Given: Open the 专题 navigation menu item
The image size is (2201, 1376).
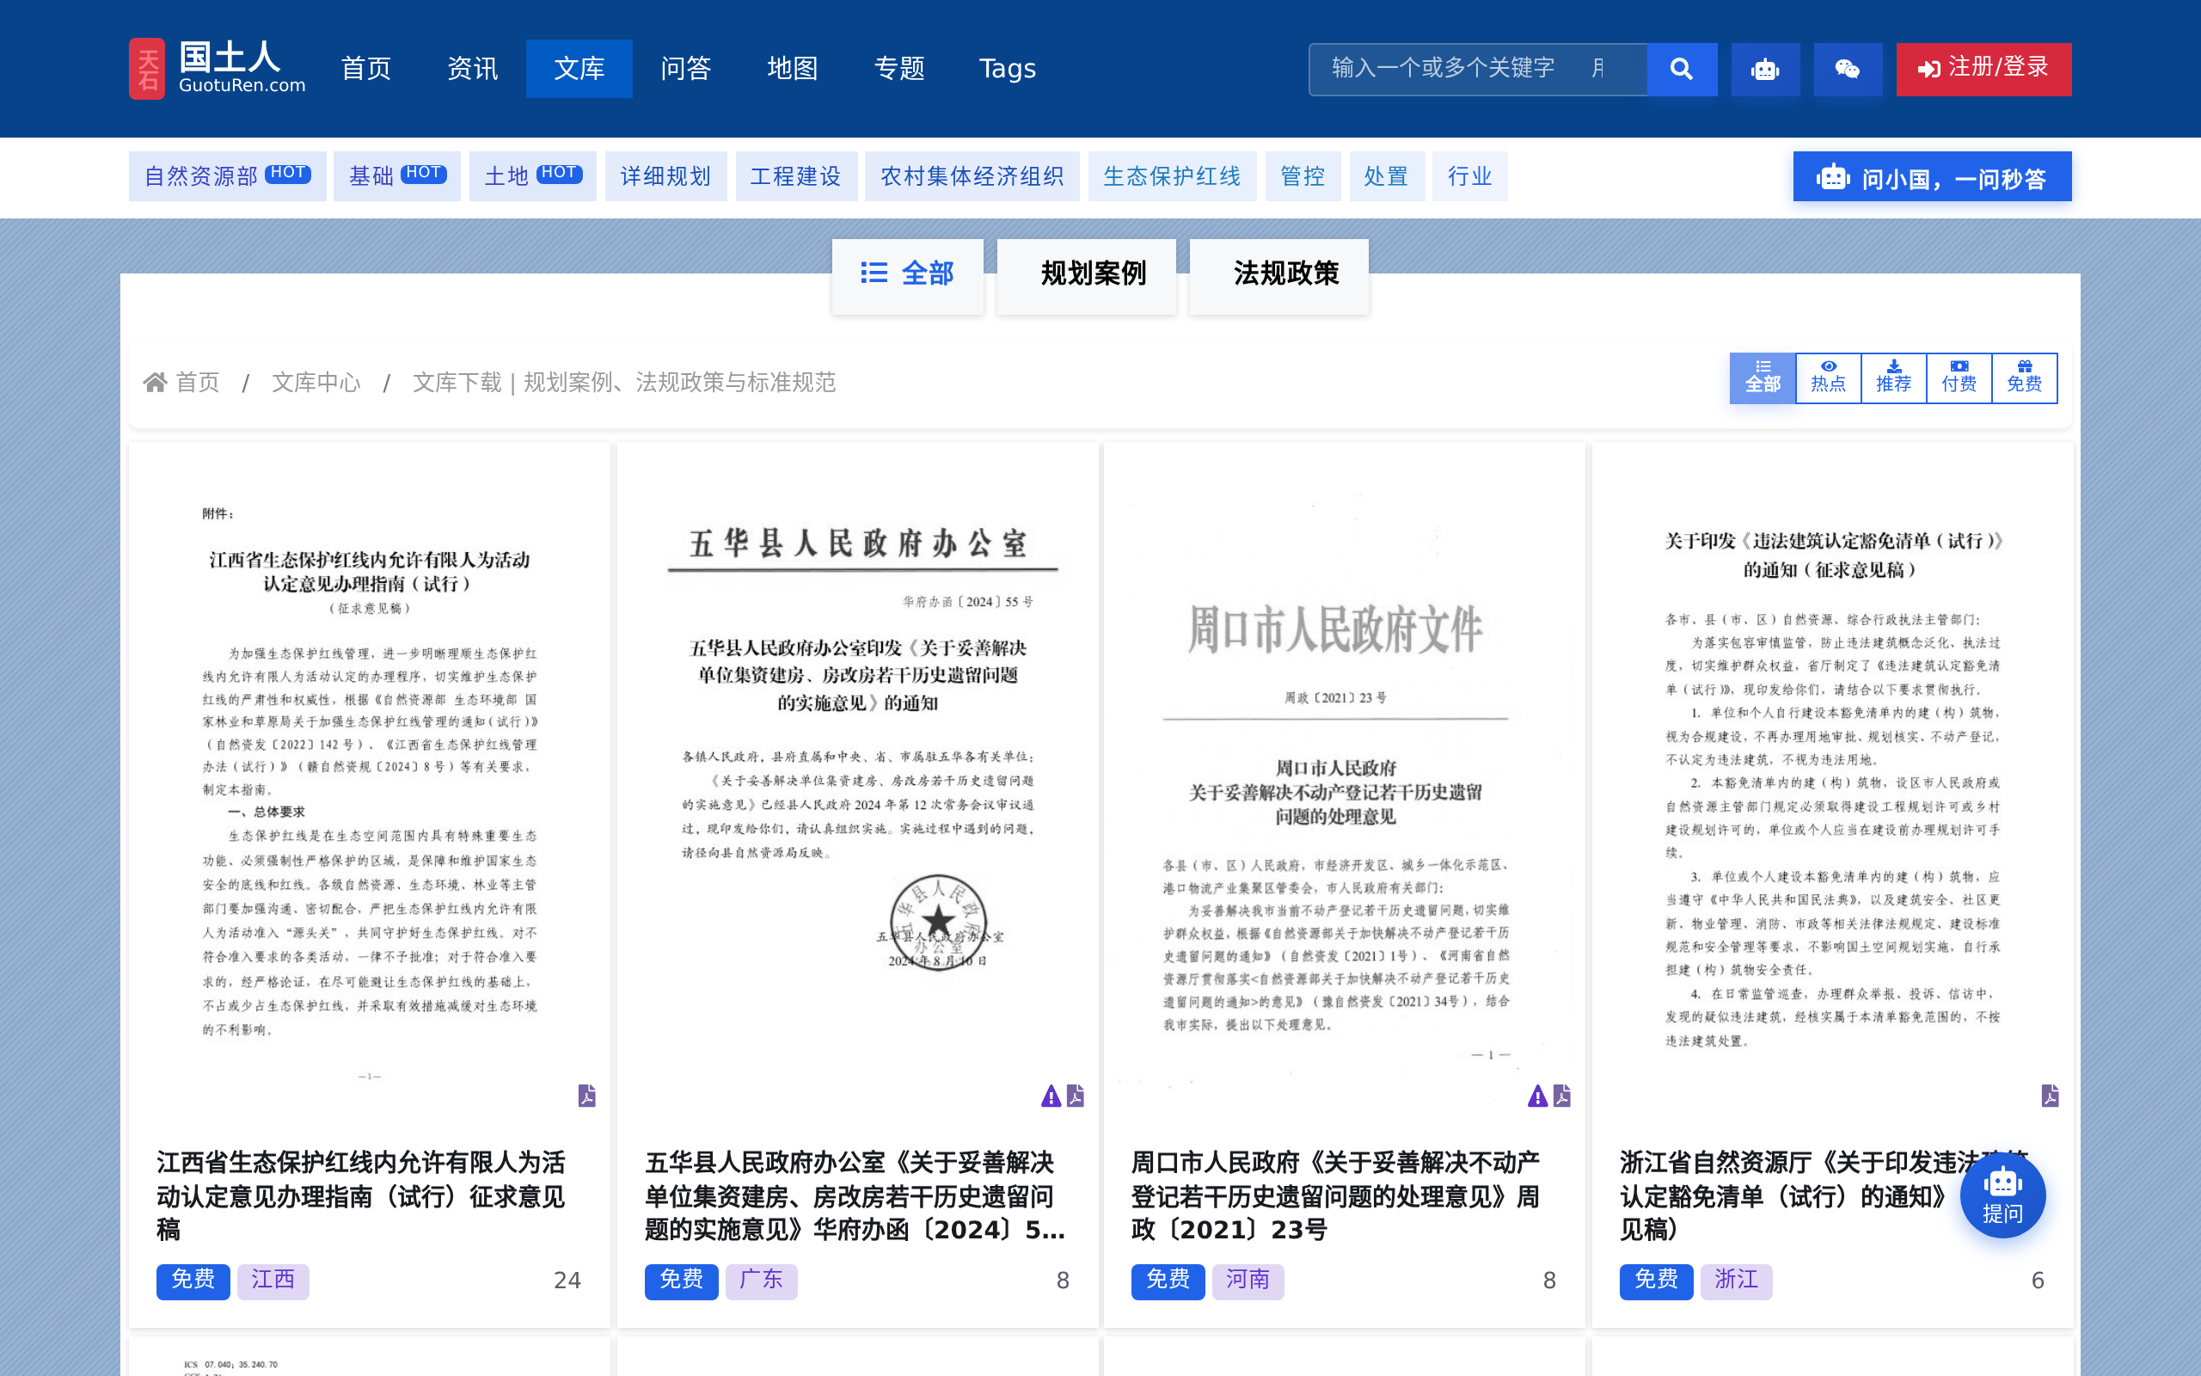Looking at the screenshot, I should click(x=899, y=69).
